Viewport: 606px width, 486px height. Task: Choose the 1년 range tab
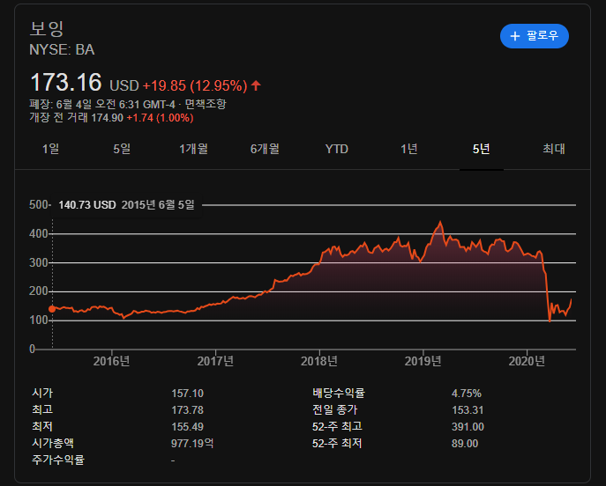point(409,149)
